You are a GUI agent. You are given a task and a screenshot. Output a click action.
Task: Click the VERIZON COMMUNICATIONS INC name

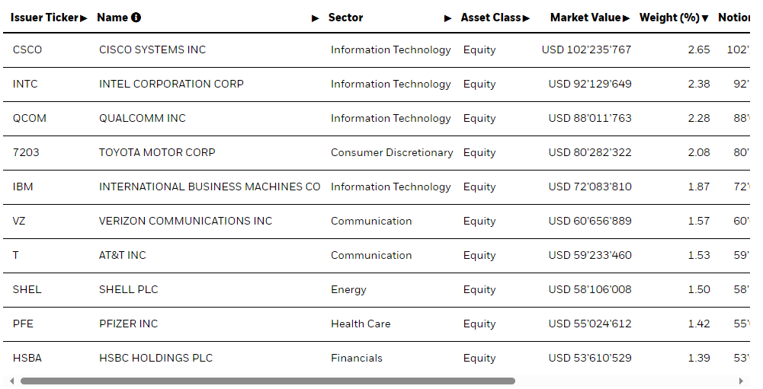coord(185,221)
